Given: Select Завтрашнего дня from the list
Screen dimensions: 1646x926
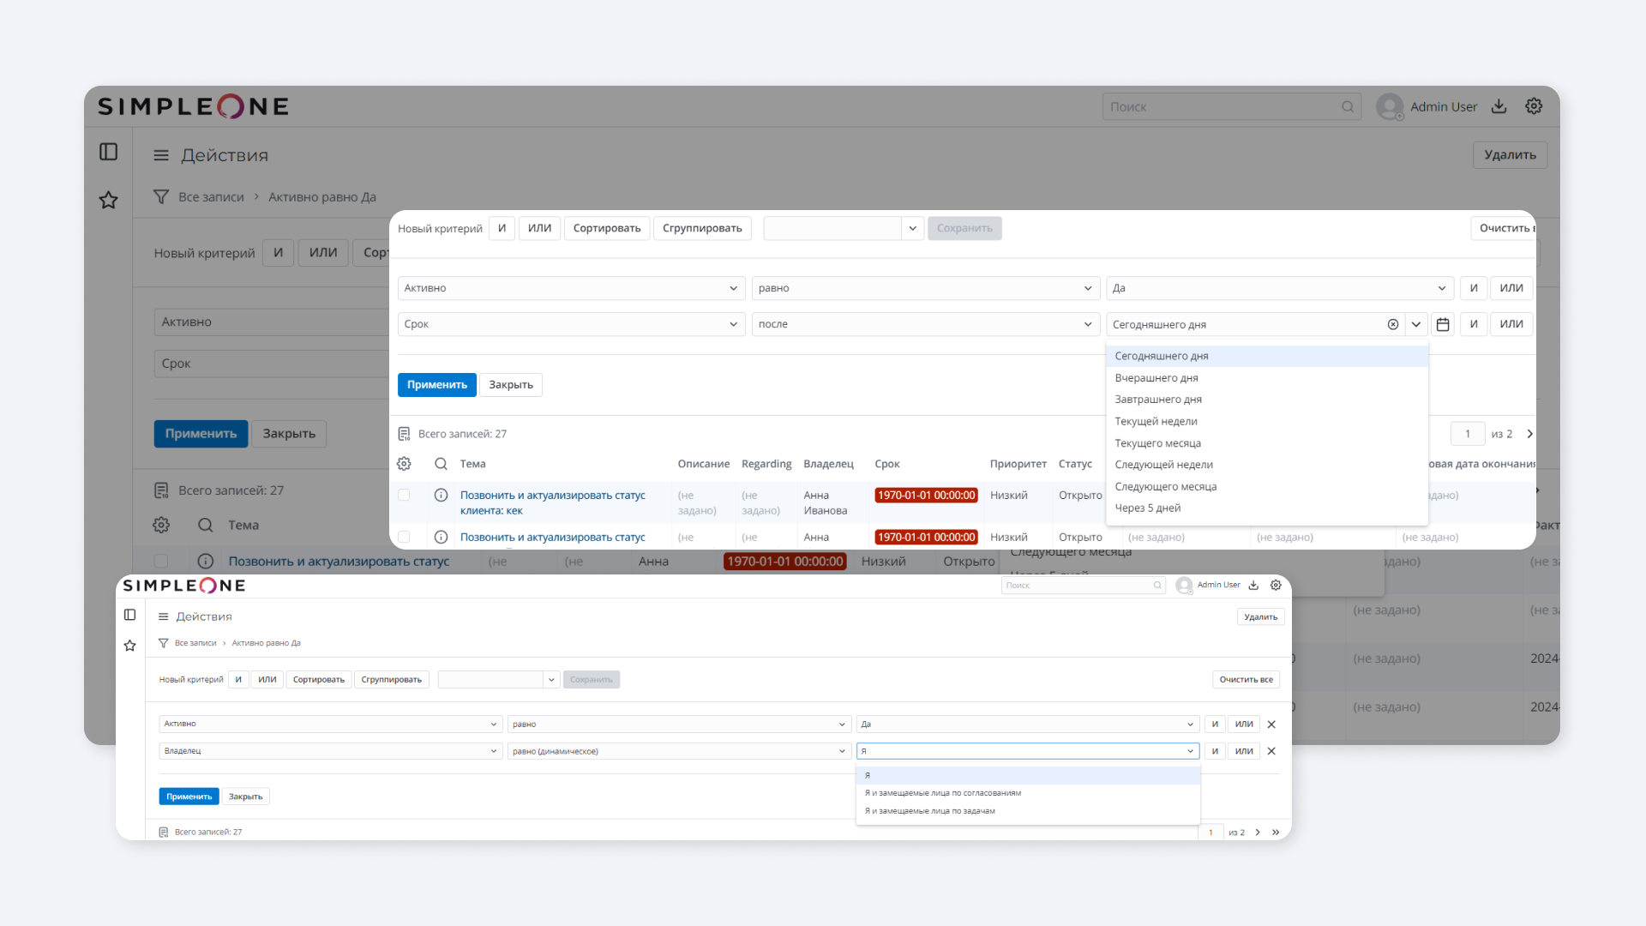Looking at the screenshot, I should (x=1158, y=400).
